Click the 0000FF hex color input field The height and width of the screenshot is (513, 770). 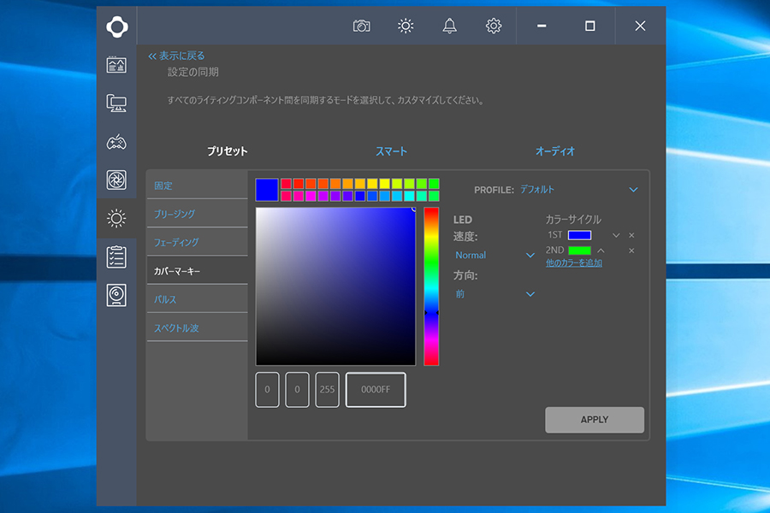tap(376, 390)
